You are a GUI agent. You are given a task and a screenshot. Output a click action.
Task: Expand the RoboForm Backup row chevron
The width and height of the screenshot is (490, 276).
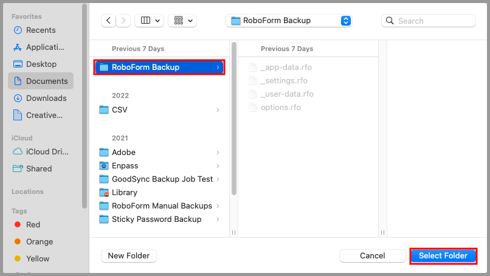pyautogui.click(x=218, y=67)
